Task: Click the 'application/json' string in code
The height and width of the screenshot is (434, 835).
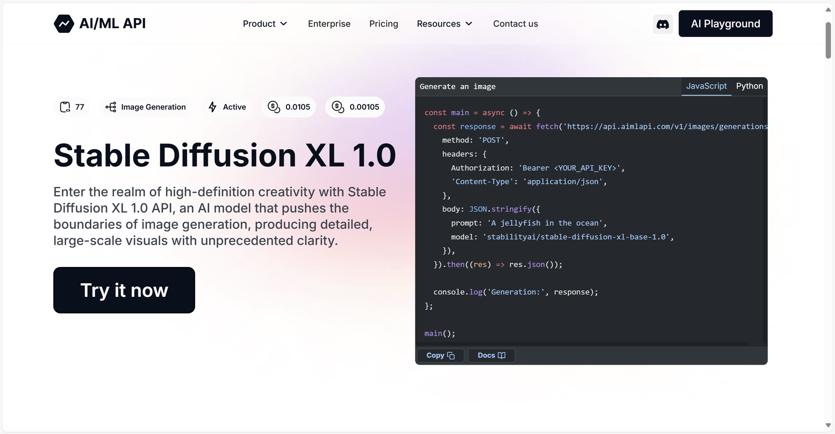Action: tap(563, 182)
